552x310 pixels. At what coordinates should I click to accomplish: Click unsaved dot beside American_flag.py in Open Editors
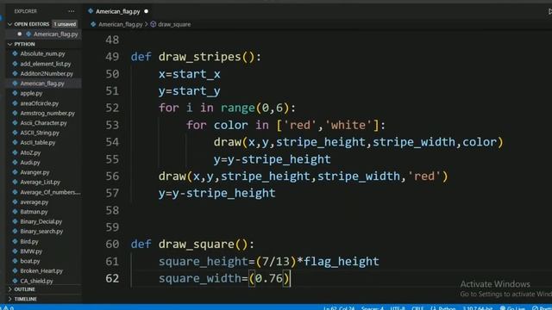(20, 34)
